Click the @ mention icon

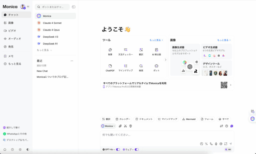pyautogui.click(x=221, y=144)
